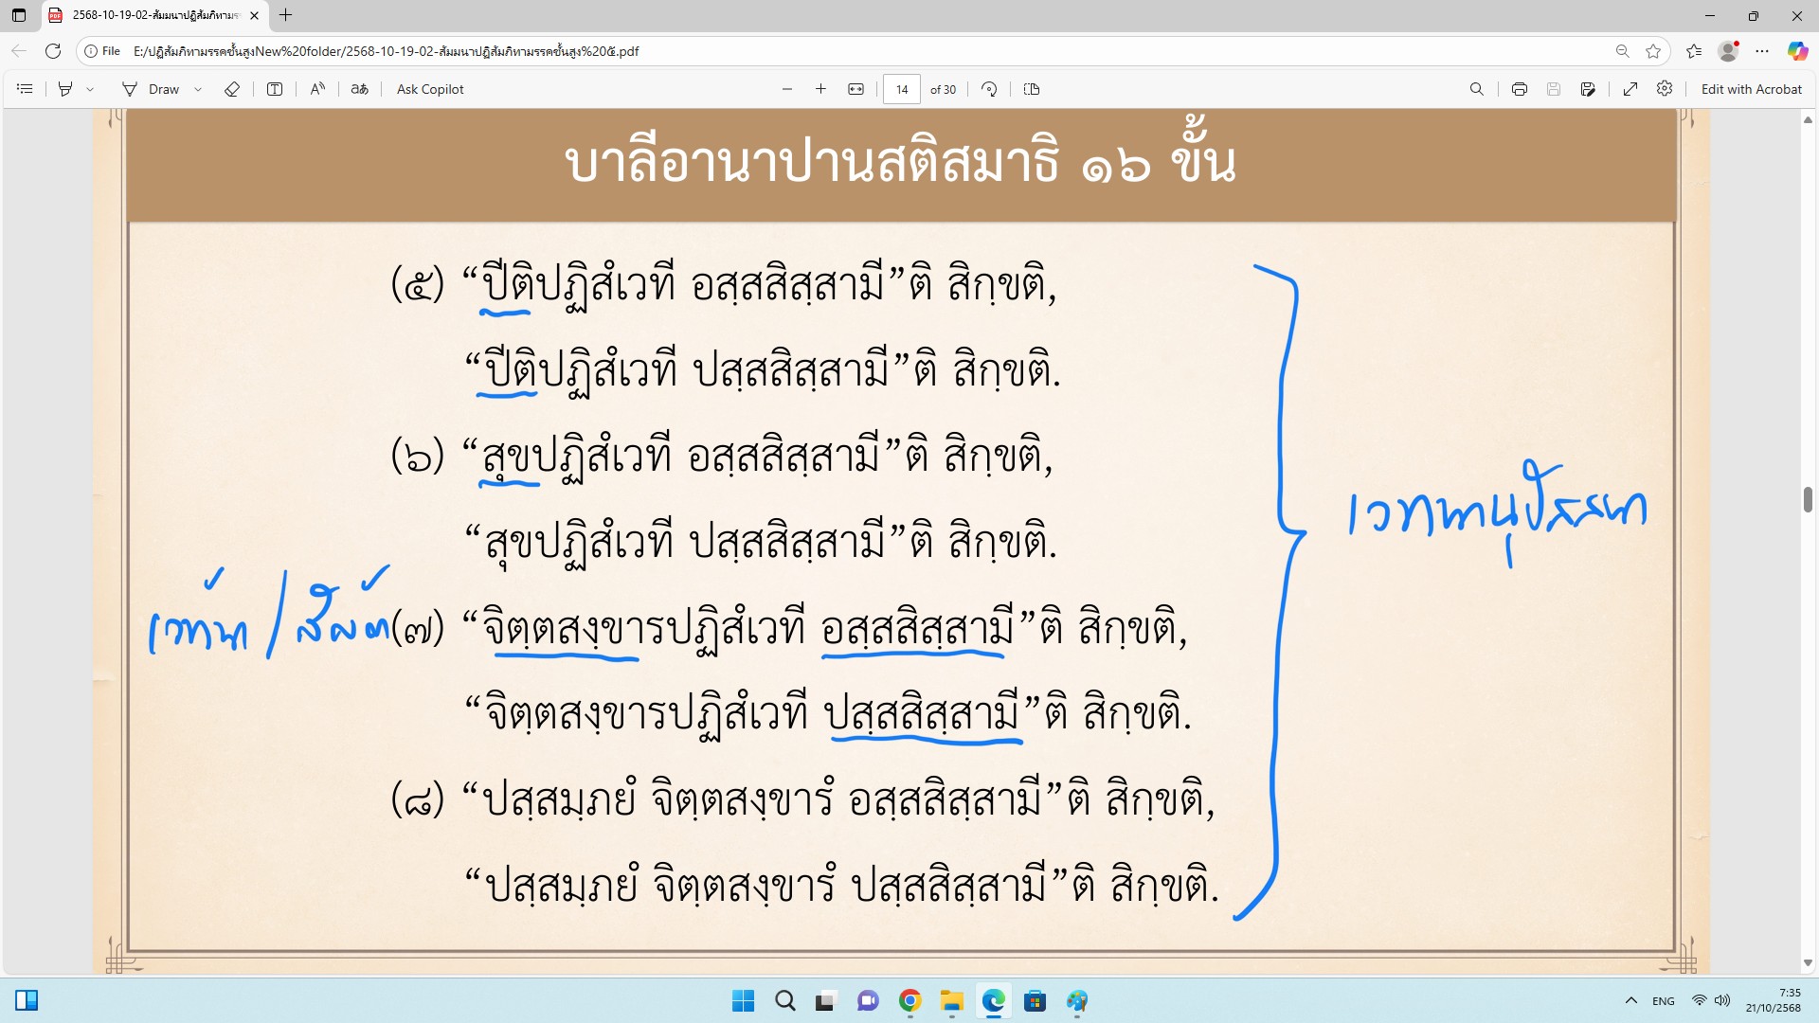1819x1023 pixels.
Task: Click the Translate icon
Action: coord(359,89)
